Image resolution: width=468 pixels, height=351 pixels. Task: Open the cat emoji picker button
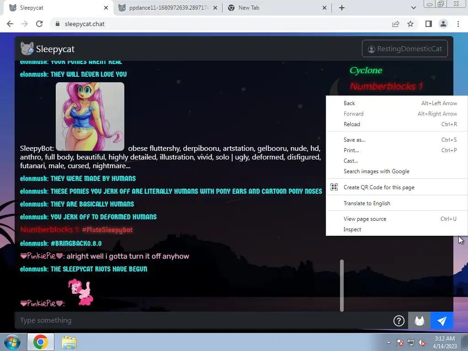[420, 321]
